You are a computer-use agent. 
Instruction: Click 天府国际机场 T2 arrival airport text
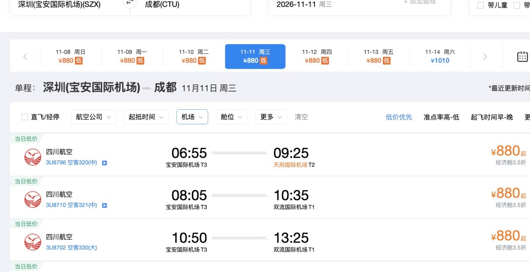tap(294, 165)
